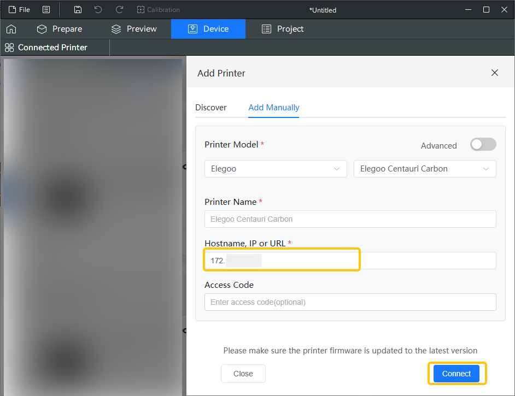The height and width of the screenshot is (396, 515).
Task: Close the Add Printer dialog with X
Action: tap(495, 73)
